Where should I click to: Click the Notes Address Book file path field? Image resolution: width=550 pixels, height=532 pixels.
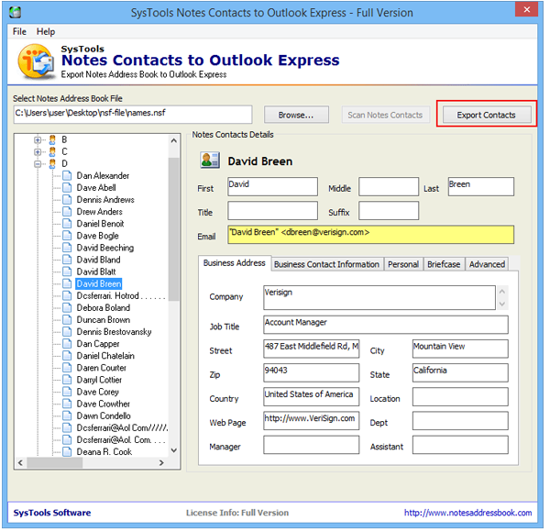[133, 114]
